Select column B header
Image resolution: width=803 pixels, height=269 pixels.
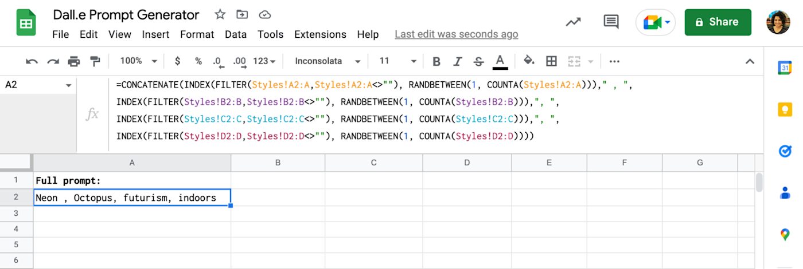[x=278, y=163]
